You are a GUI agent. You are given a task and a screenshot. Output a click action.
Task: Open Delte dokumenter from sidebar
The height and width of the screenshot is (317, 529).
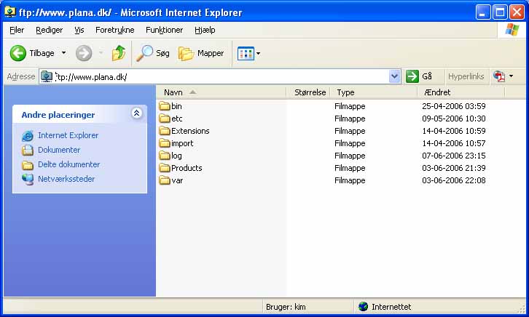pos(68,164)
